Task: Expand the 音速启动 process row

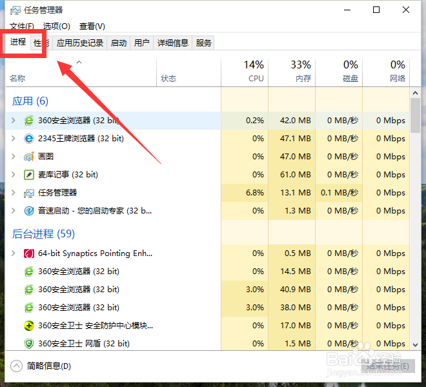Action: click(14, 211)
